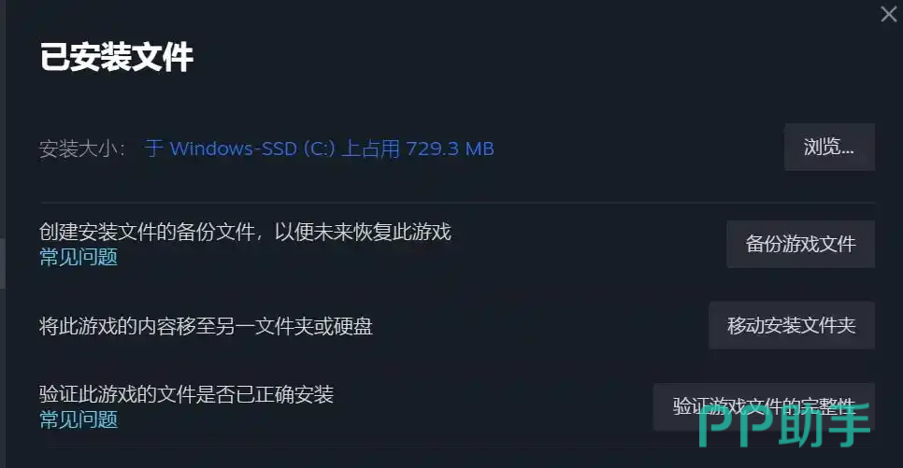Click 验证游戏文件的完整性 button
Viewport: 903px width, 468px height.
[764, 406]
